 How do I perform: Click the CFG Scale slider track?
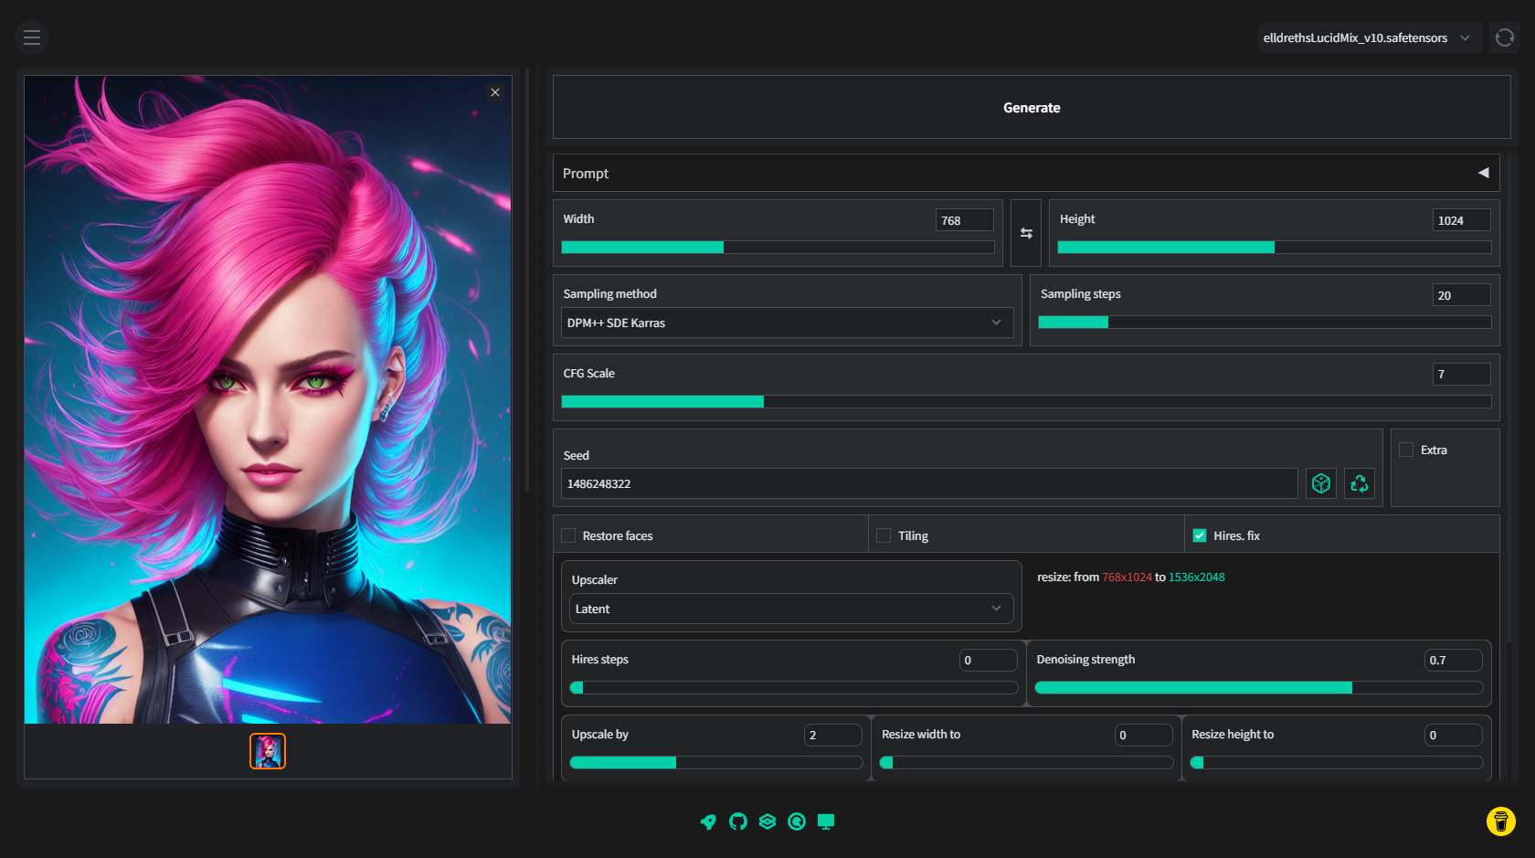1025,401
